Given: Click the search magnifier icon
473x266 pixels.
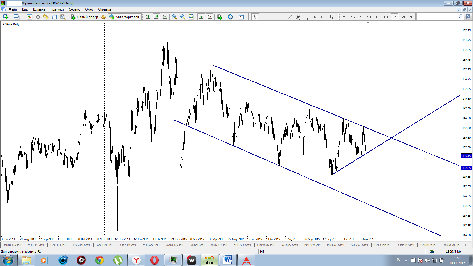Looking at the screenshot, I should tap(460, 17).
